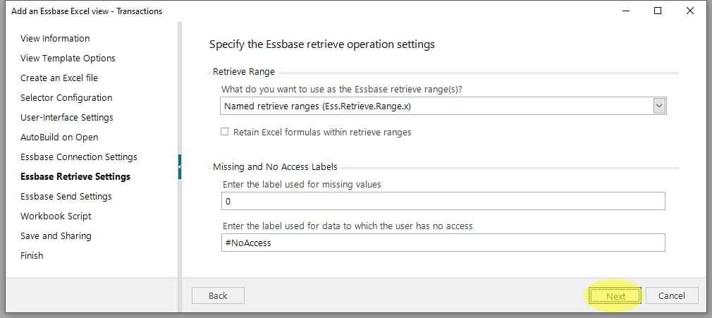Click the Back button
712x318 pixels.
(x=218, y=295)
